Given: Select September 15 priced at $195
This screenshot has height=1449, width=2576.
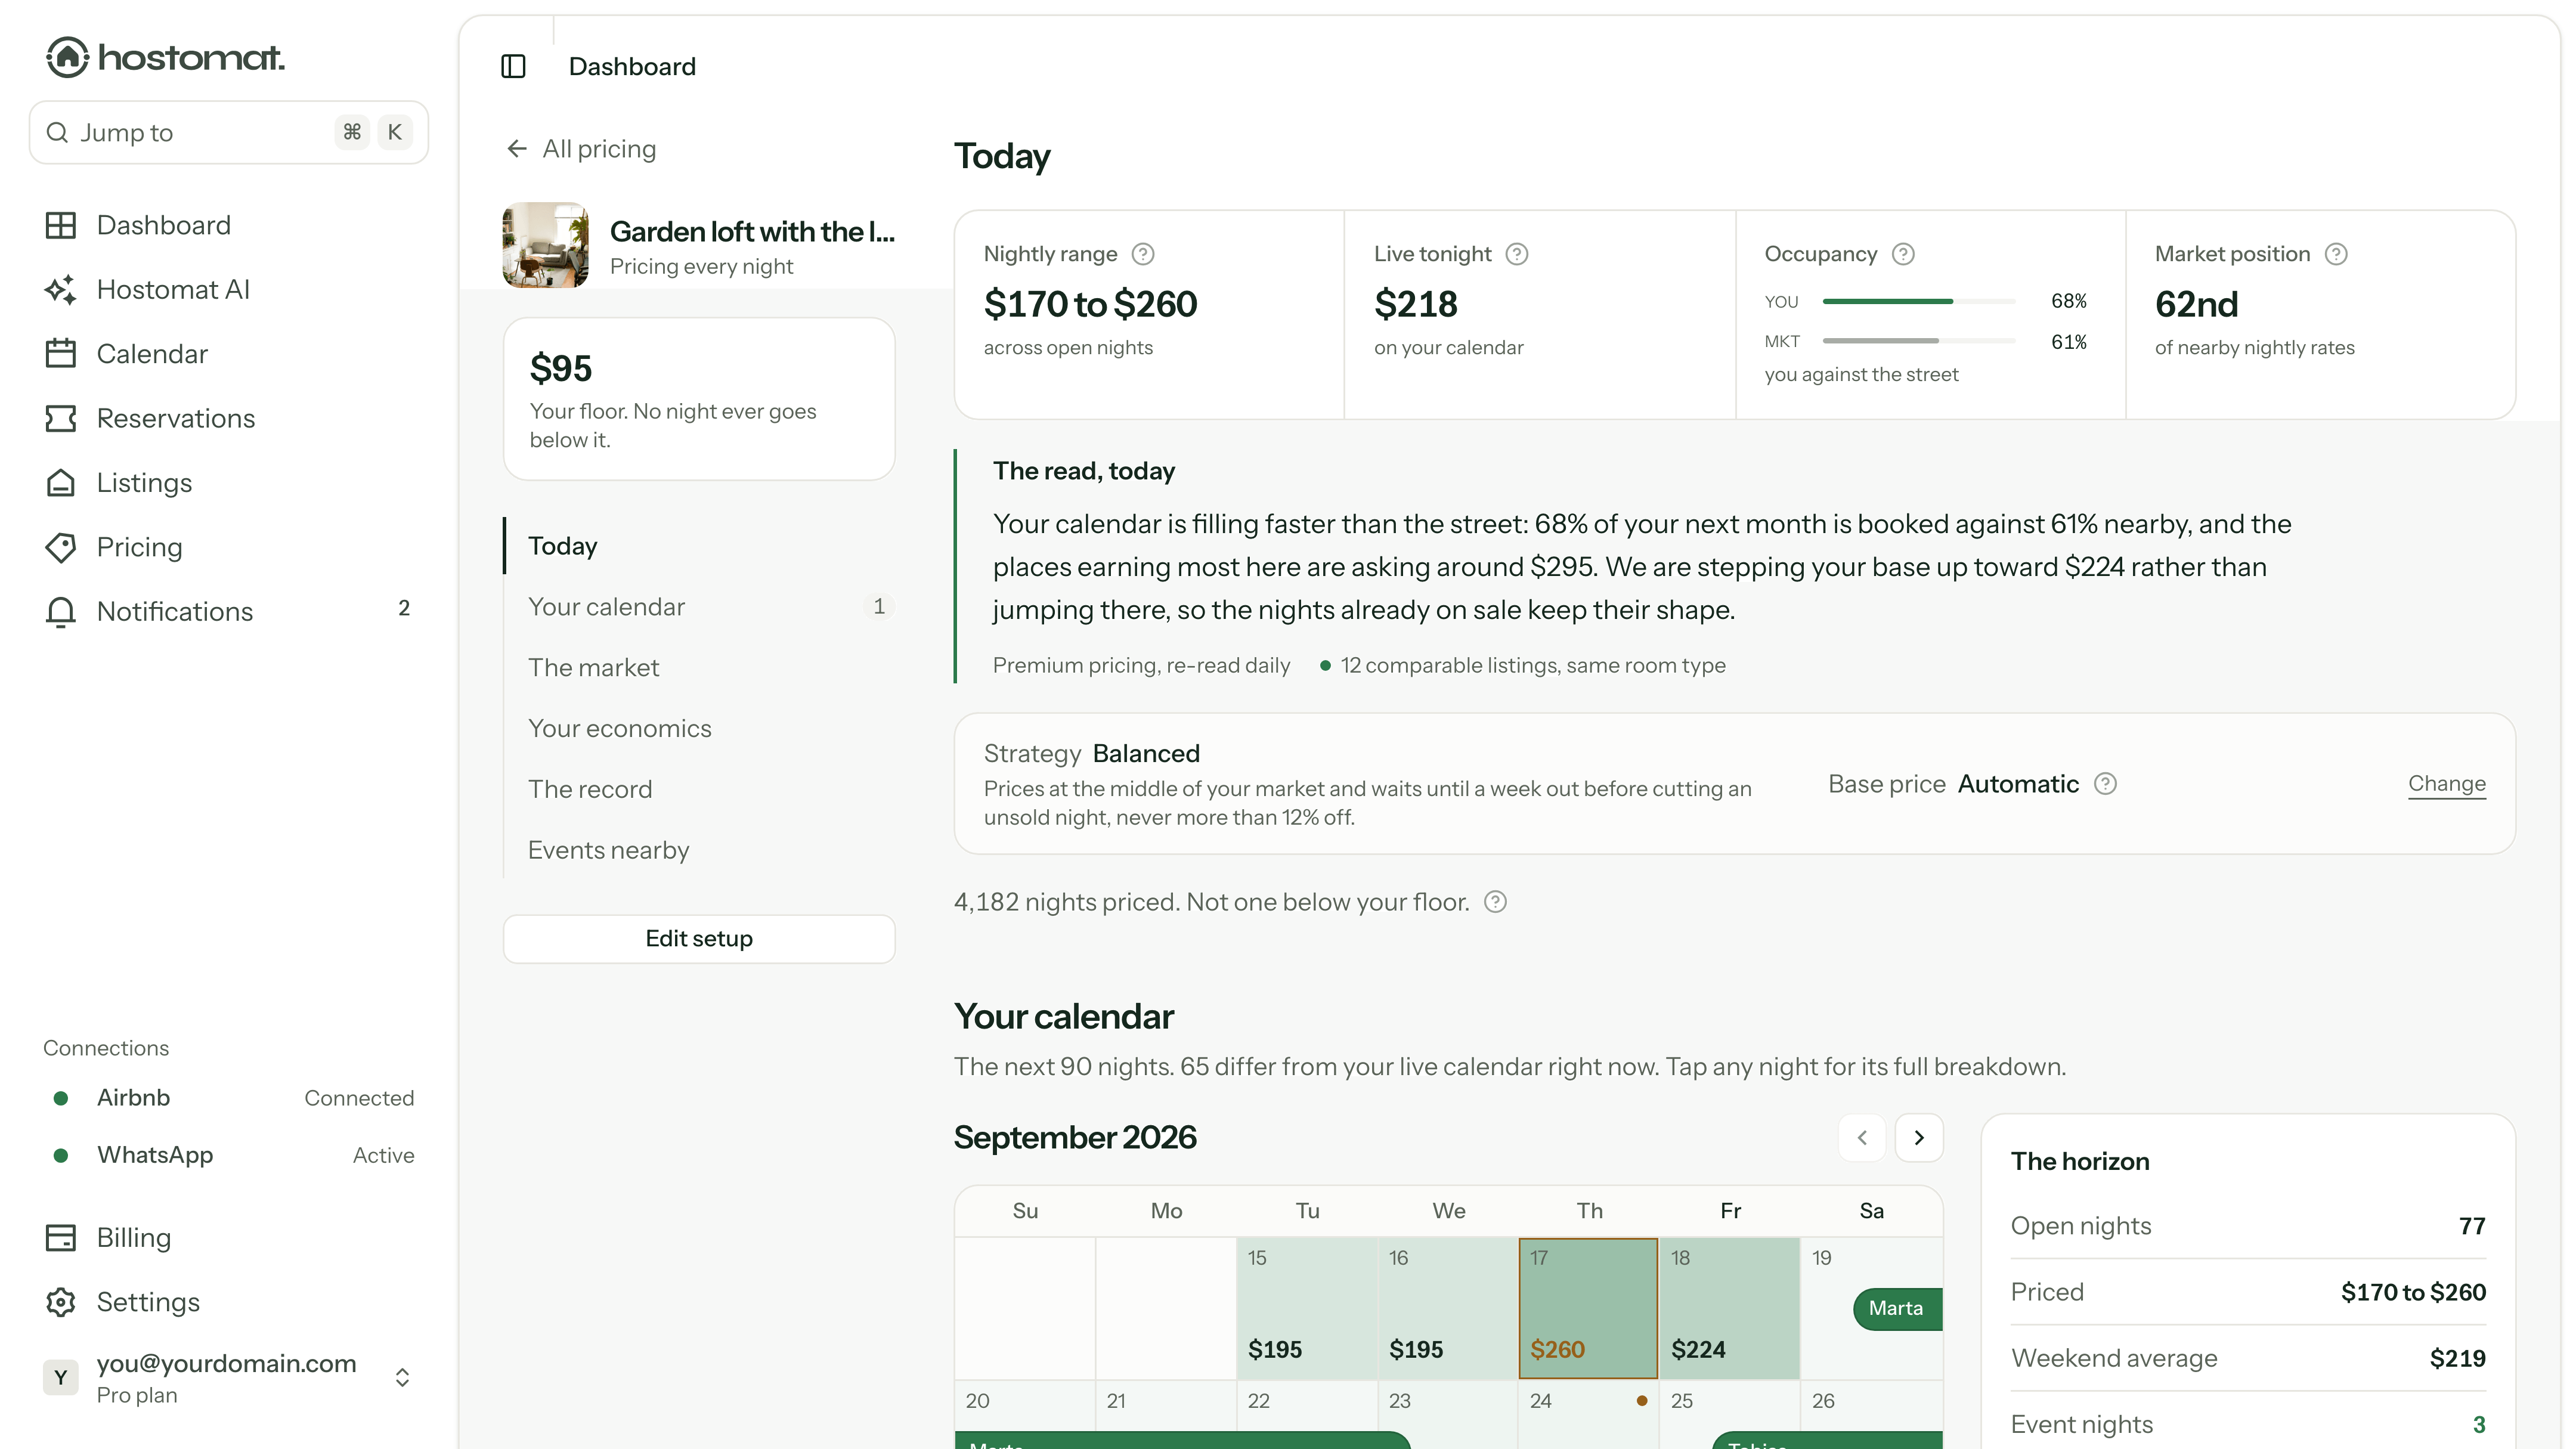Looking at the screenshot, I should (1306, 1308).
